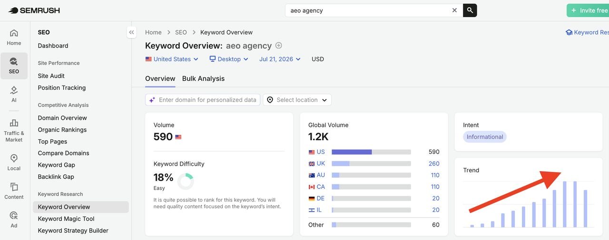Click the UK volume progress bar
This screenshot has height=240, width=609.
(x=371, y=163)
